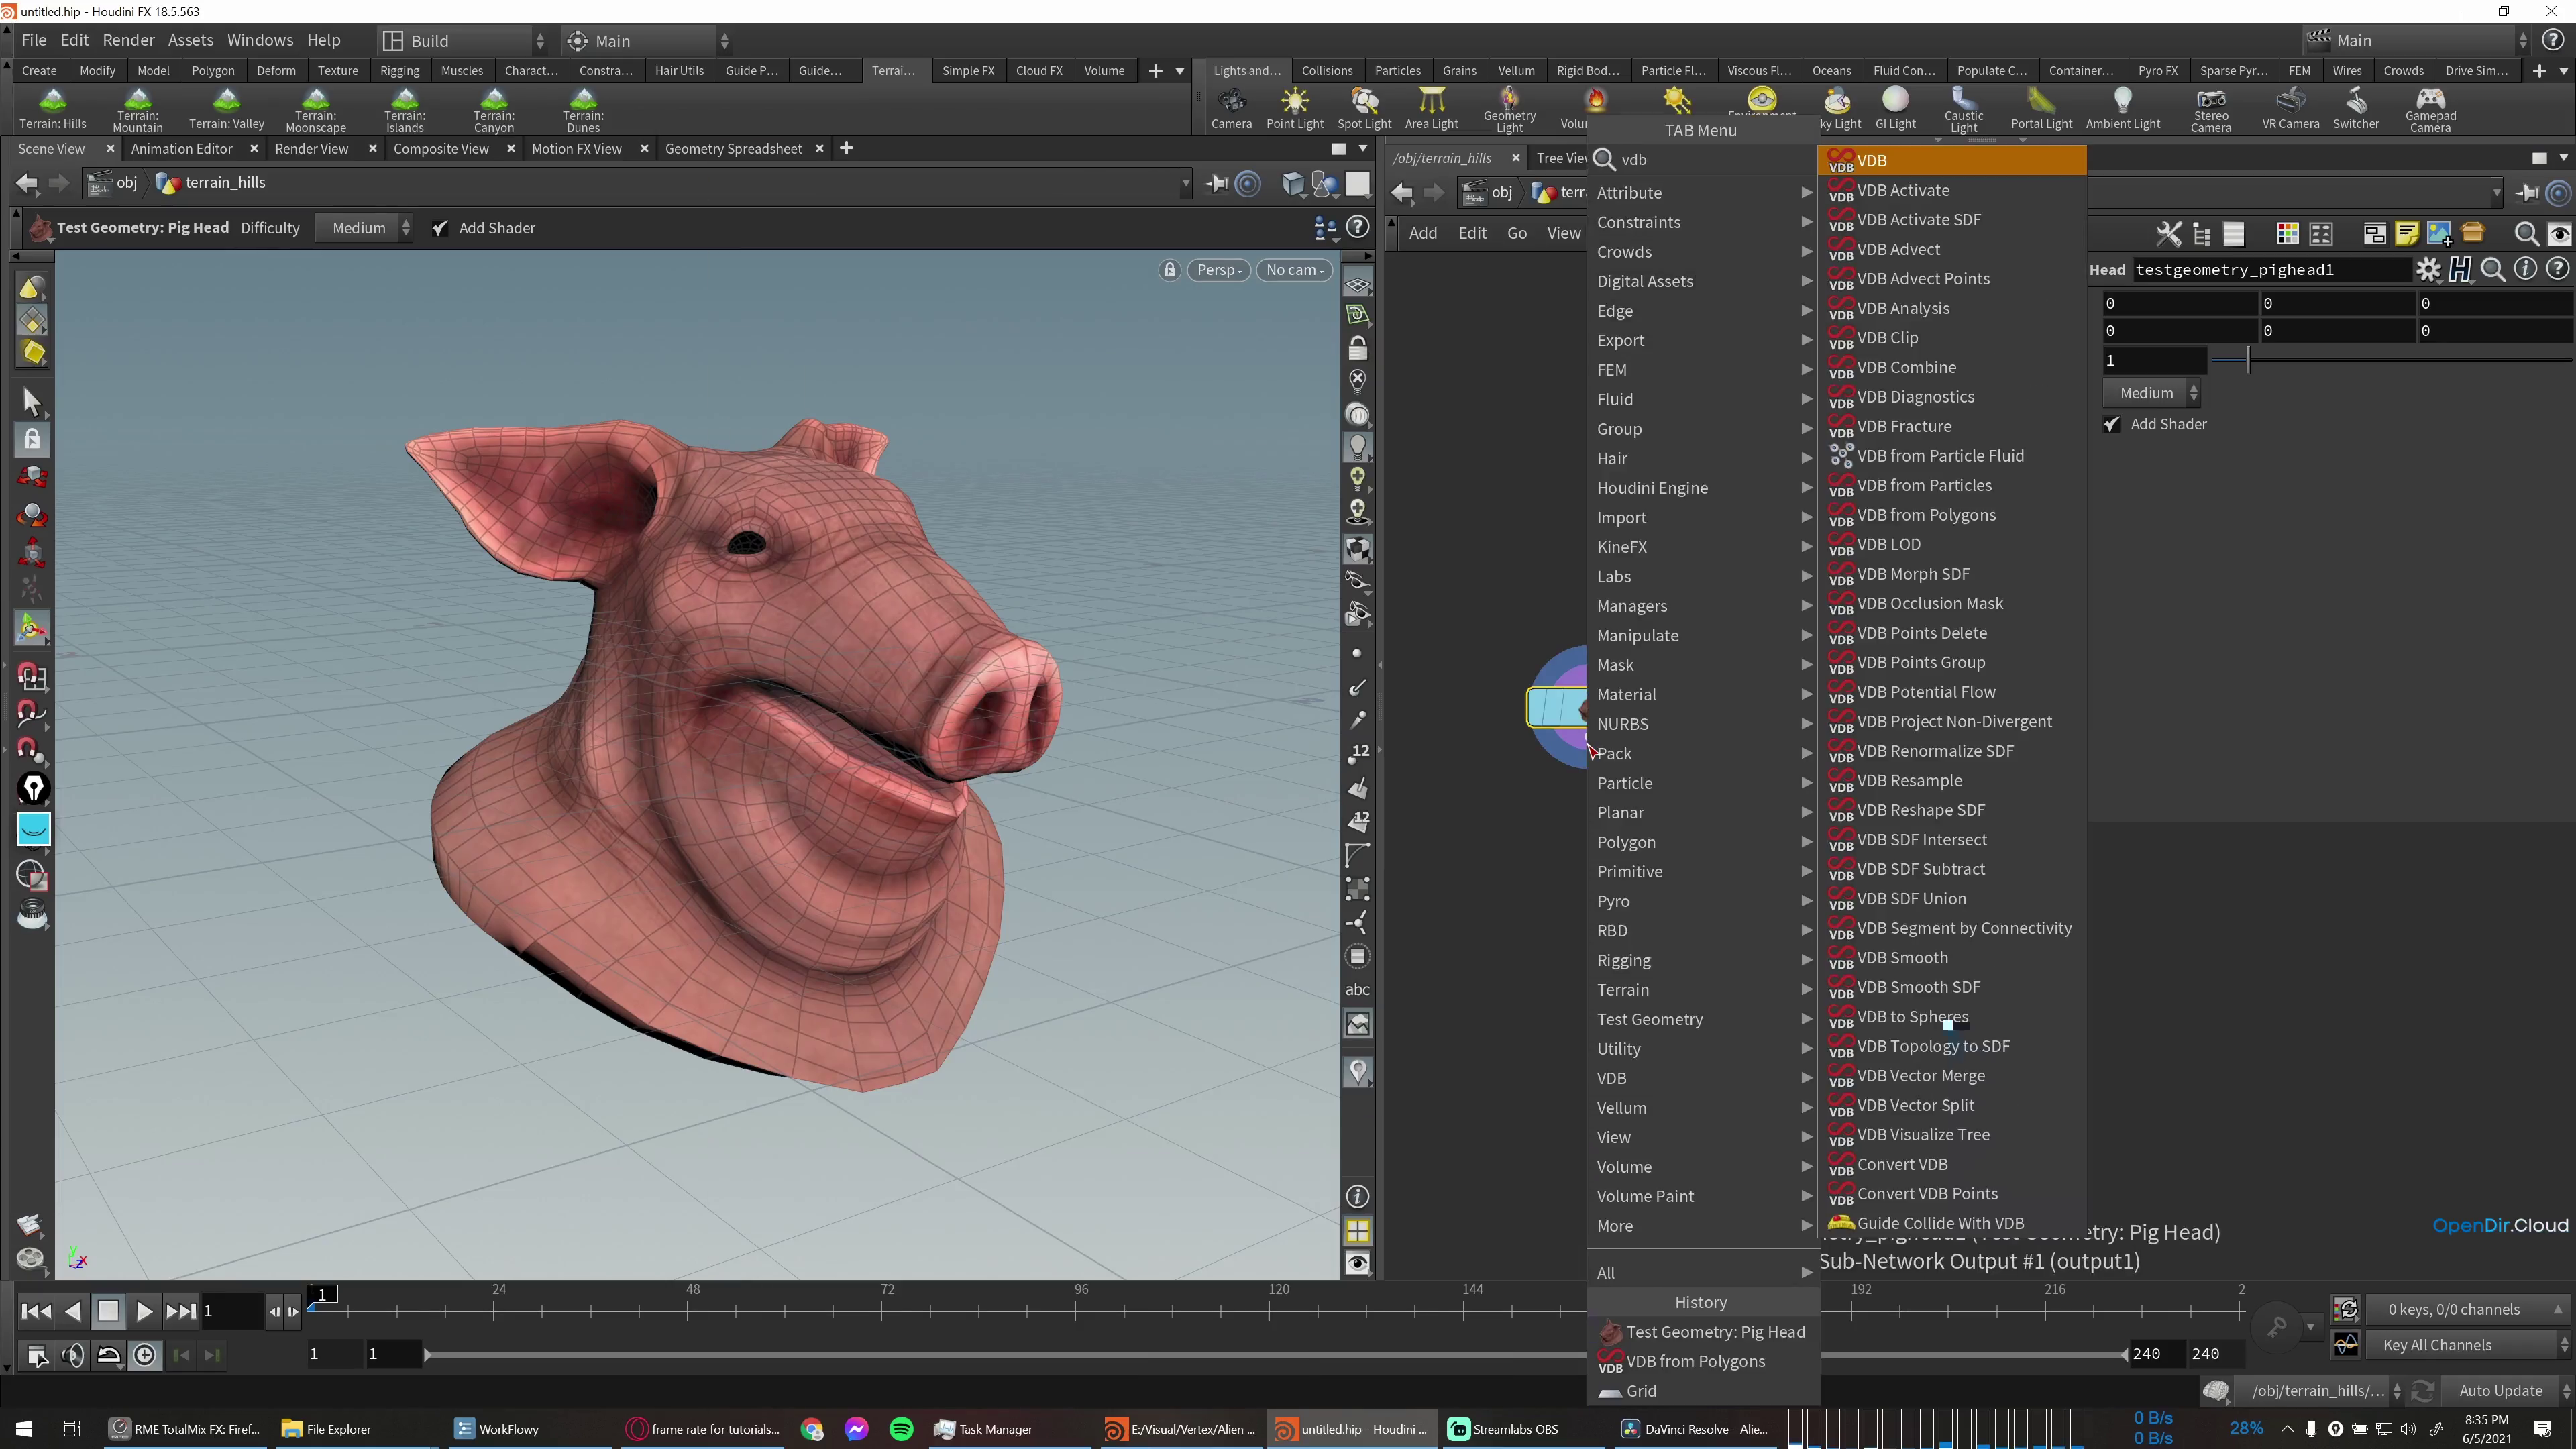Select VDB from Polygons in TAB menu
This screenshot has width=2576, height=1449.
pos(1925,514)
